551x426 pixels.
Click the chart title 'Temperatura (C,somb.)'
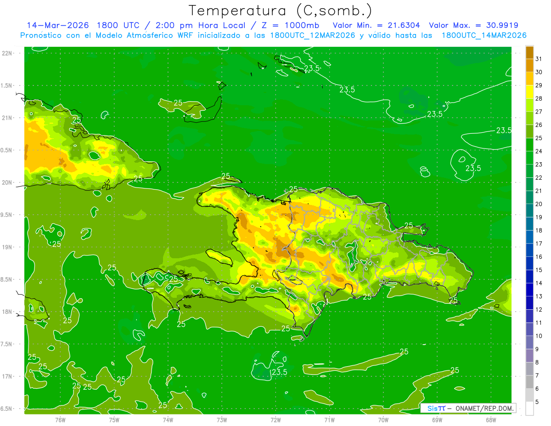click(280, 11)
